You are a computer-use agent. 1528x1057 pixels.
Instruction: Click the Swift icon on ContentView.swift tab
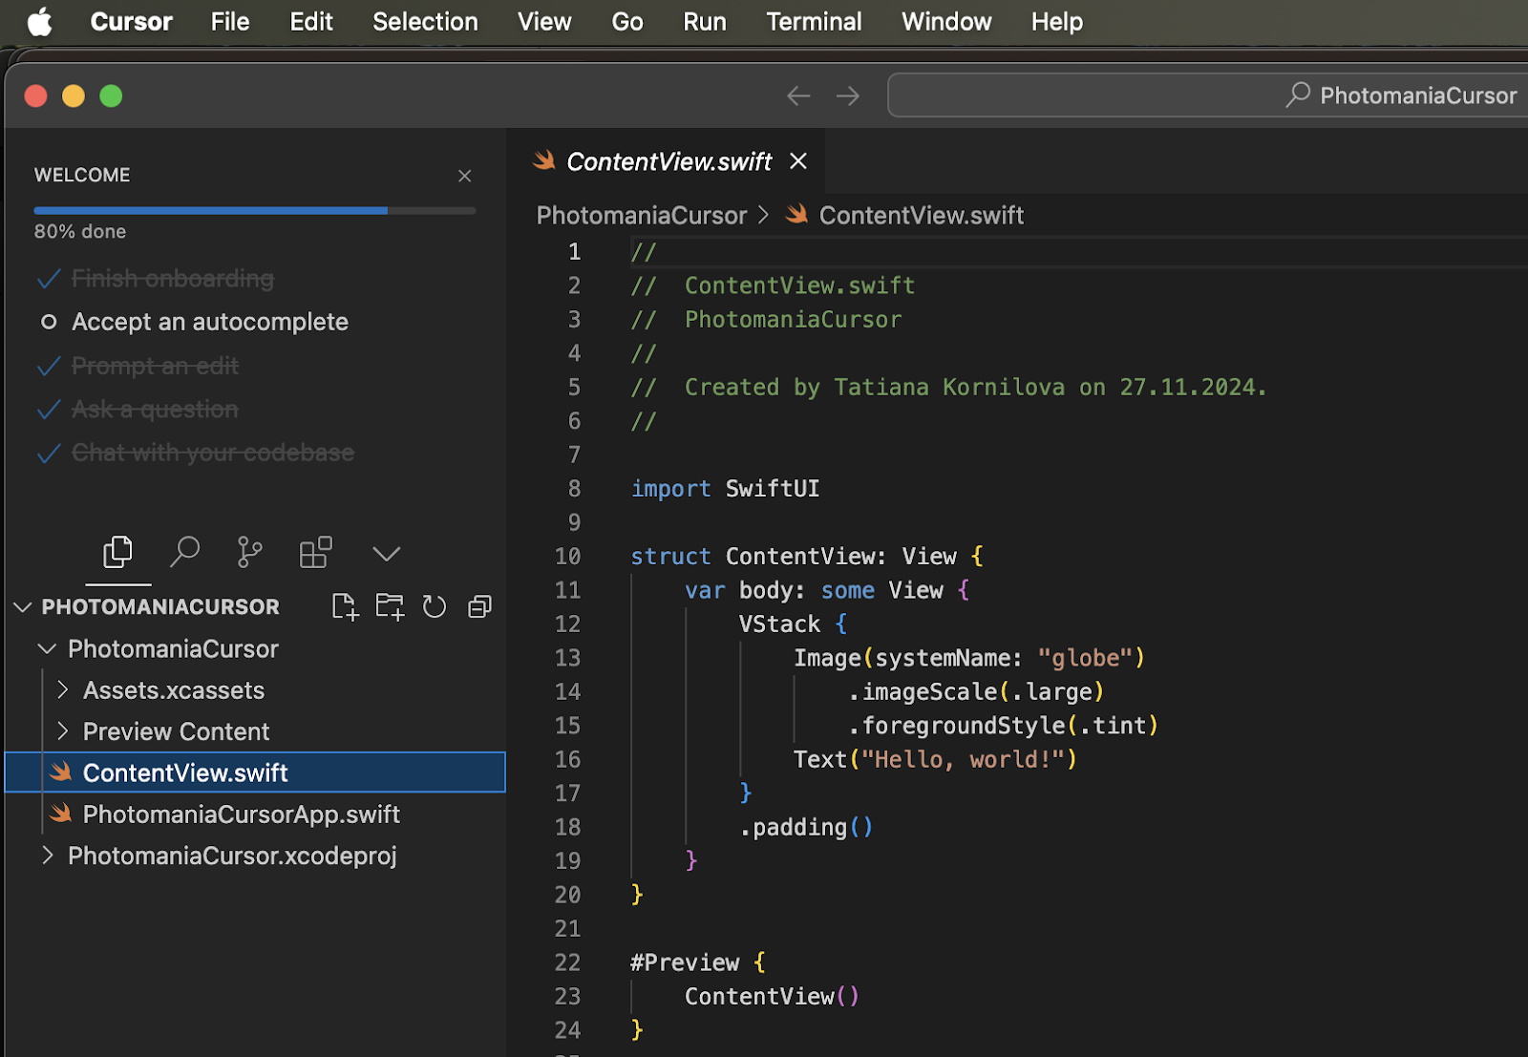pos(544,160)
